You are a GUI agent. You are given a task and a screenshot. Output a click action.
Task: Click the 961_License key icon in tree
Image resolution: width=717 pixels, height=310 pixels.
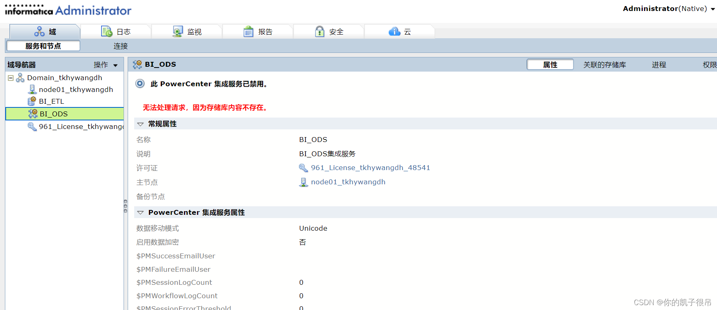[32, 127]
